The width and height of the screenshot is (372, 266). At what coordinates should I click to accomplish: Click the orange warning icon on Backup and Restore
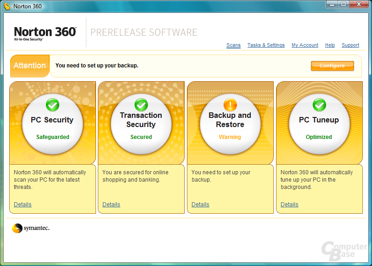coord(230,105)
